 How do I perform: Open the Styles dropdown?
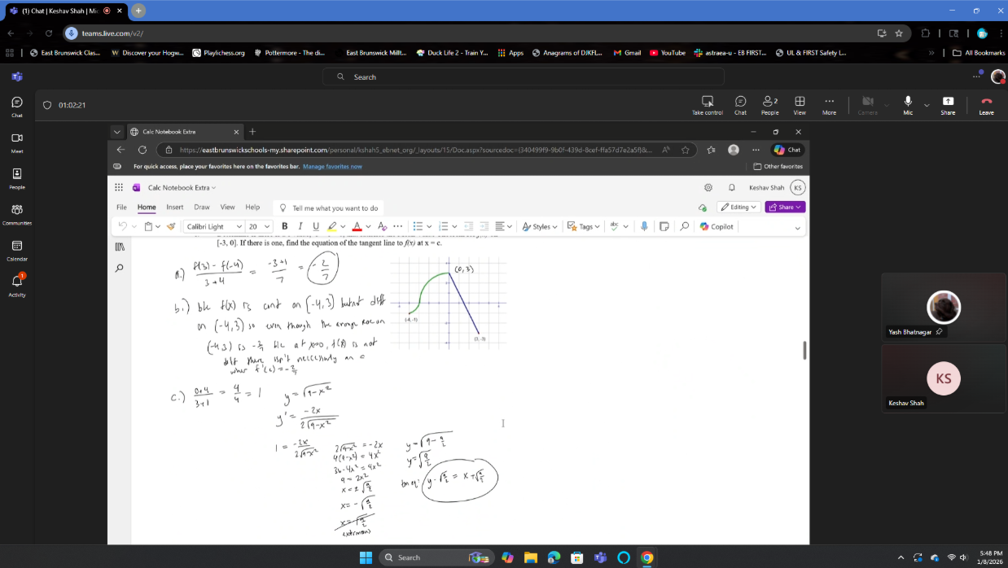(x=541, y=226)
